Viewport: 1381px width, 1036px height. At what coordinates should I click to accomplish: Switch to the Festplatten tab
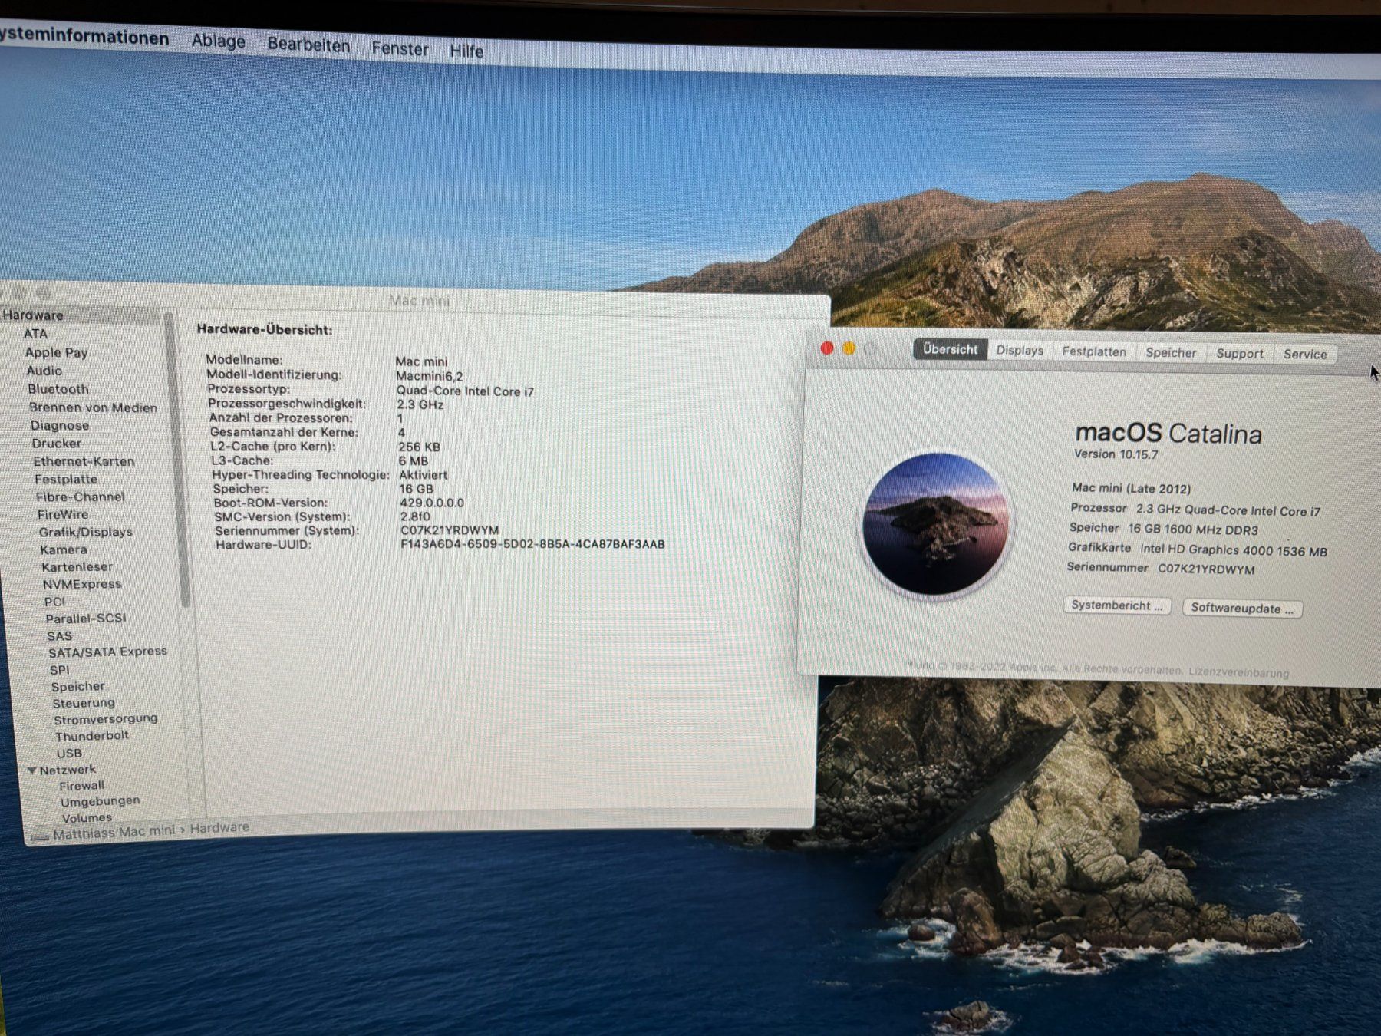pos(1094,351)
